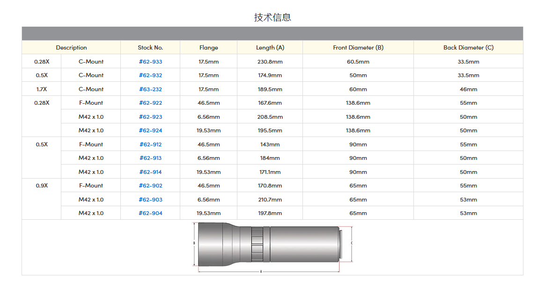Click the 技术信息 section heading

pos(272,17)
